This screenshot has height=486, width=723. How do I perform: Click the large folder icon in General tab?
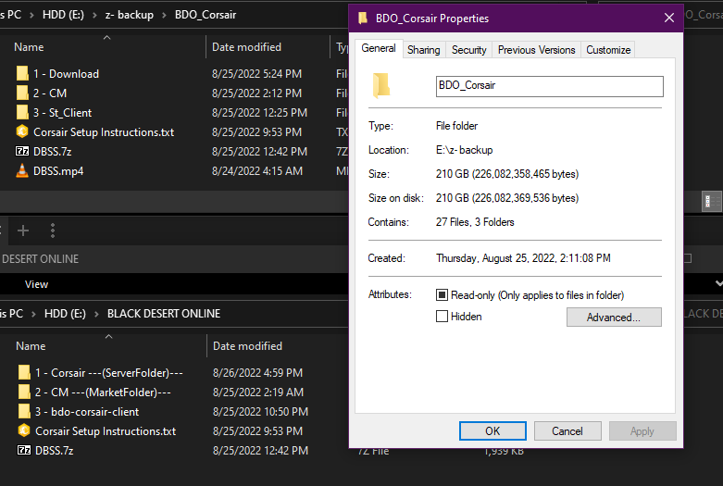pyautogui.click(x=381, y=86)
